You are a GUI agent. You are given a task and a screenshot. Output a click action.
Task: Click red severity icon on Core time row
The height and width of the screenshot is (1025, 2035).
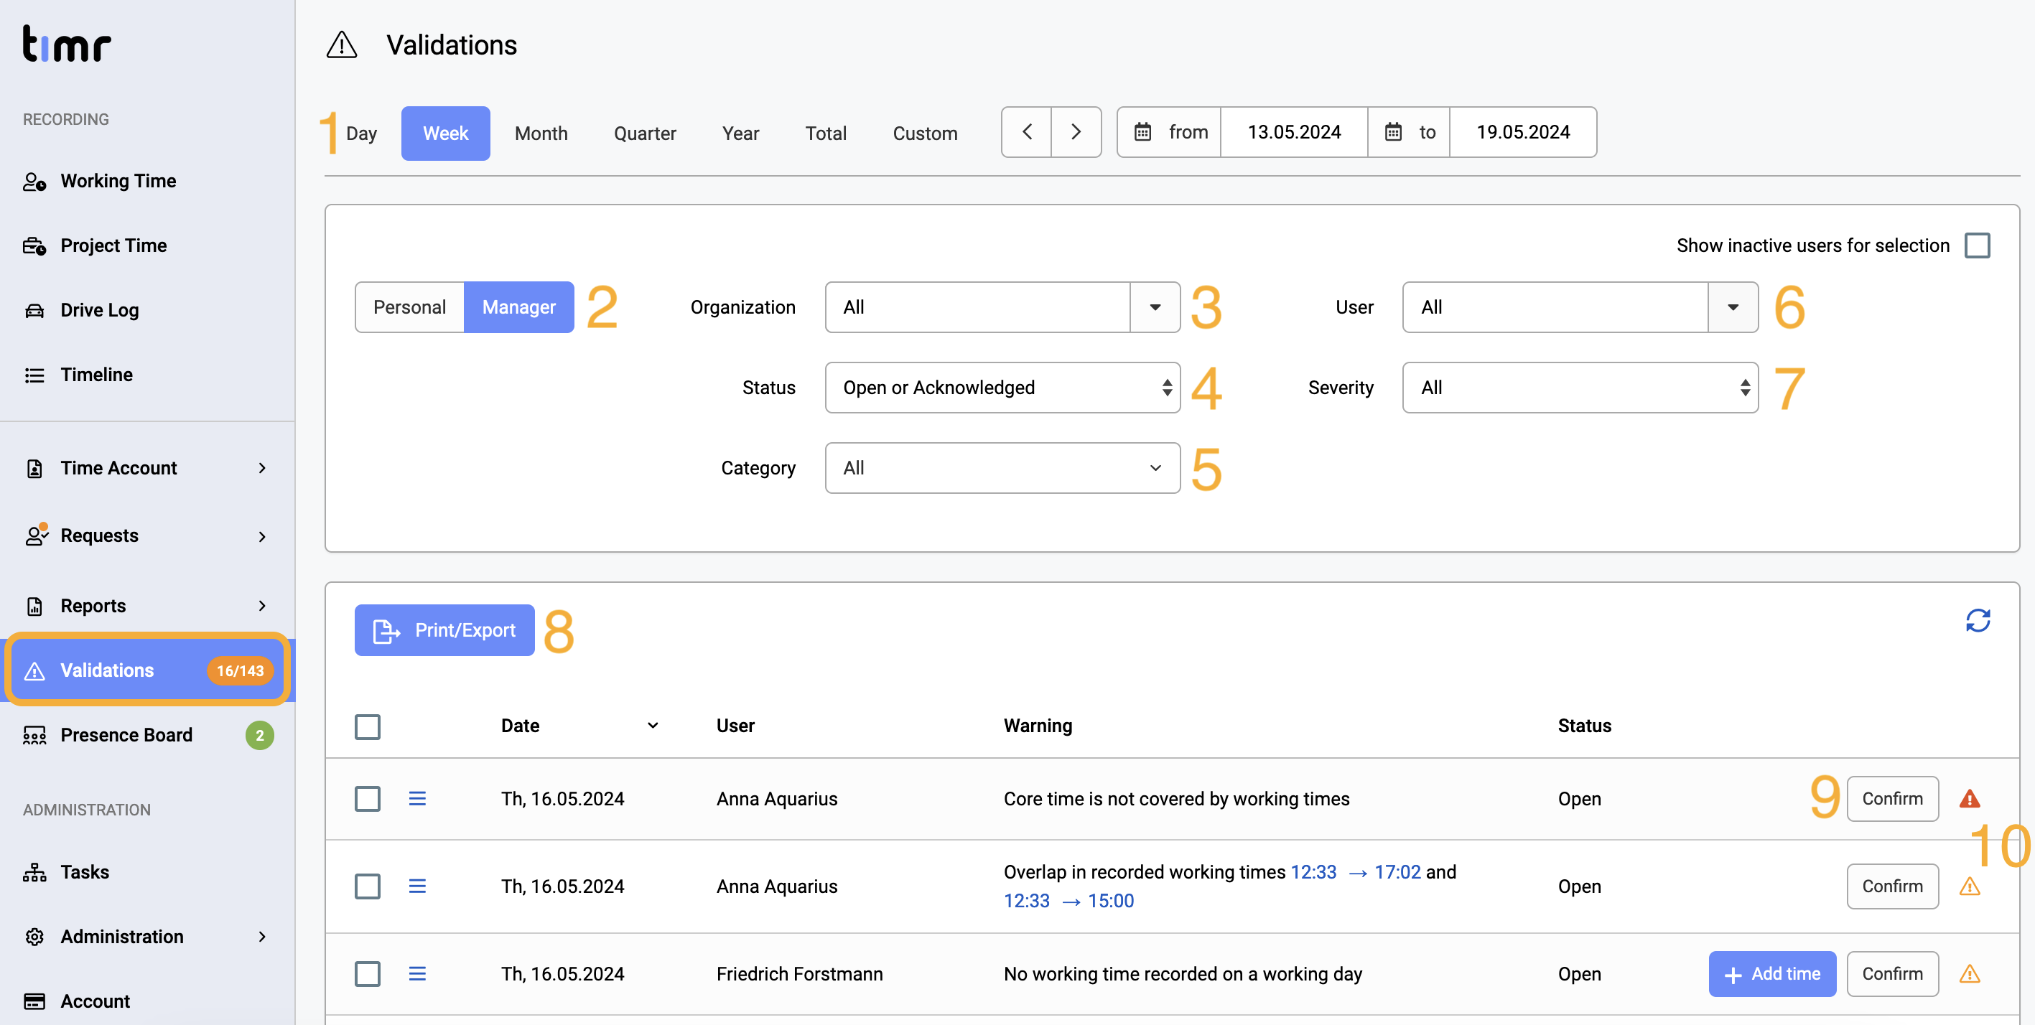coord(1970,798)
